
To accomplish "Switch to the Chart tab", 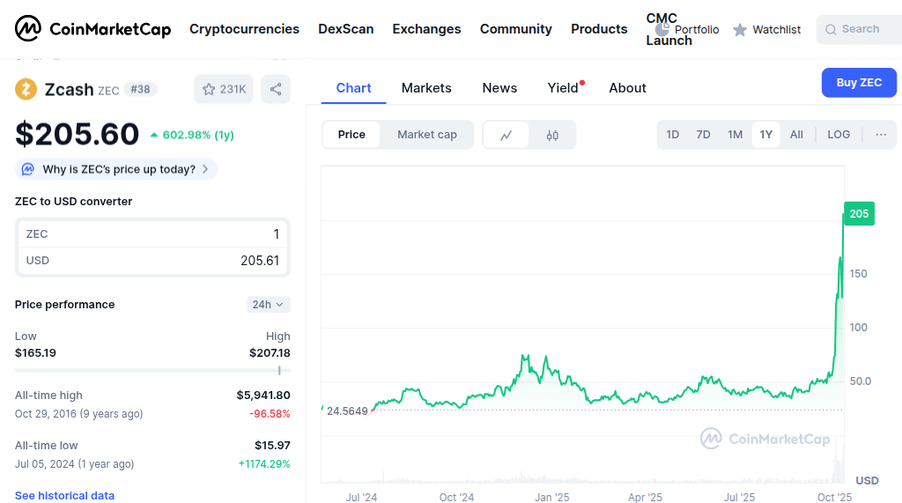I will (354, 88).
